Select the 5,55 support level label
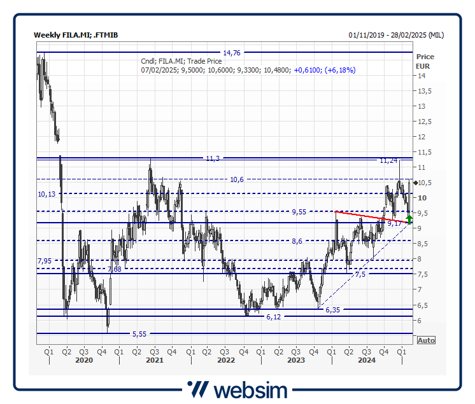 139,333
